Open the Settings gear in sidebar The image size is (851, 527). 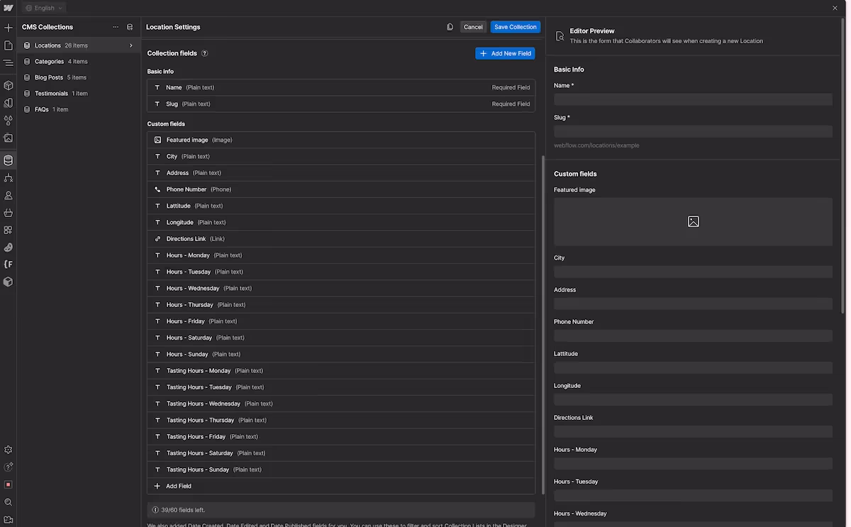point(9,450)
